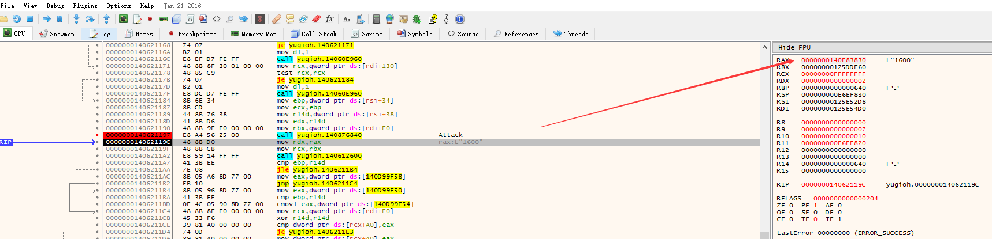
Task: Open the labels tag icon
Action: (x=303, y=19)
